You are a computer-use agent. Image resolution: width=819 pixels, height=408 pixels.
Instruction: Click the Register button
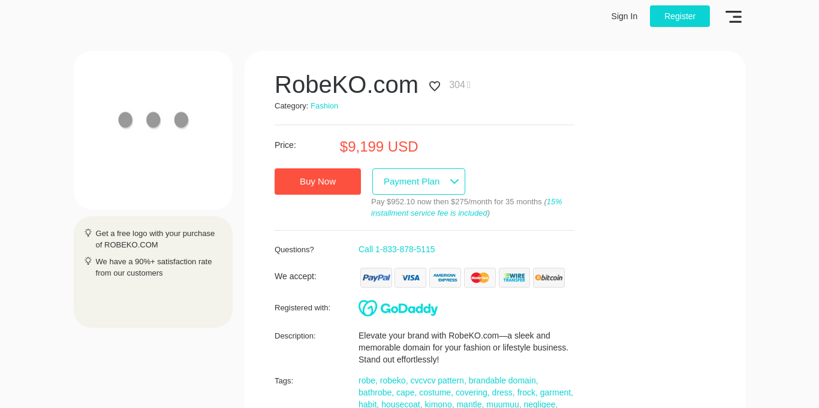click(679, 16)
